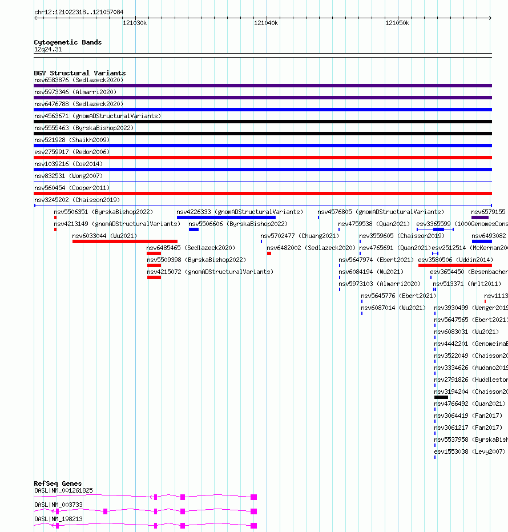Select the nsv832531 (Wong2007) label

click(x=68, y=176)
